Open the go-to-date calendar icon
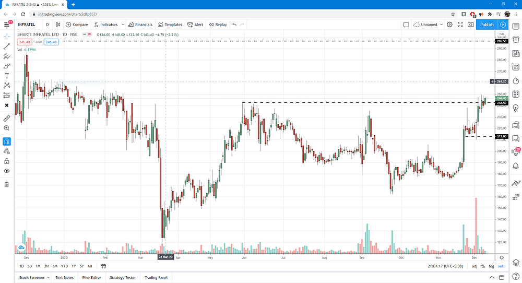 click(103, 266)
